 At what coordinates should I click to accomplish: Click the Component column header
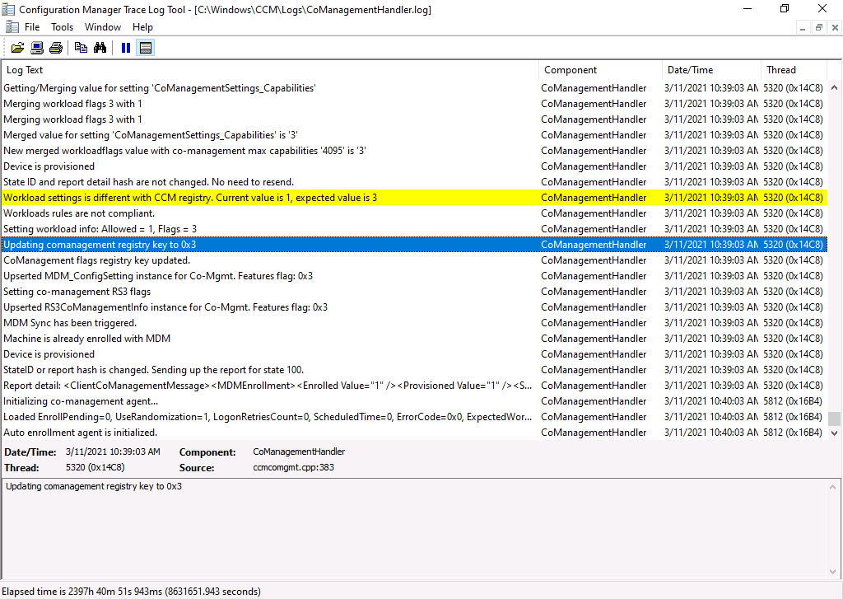click(600, 70)
